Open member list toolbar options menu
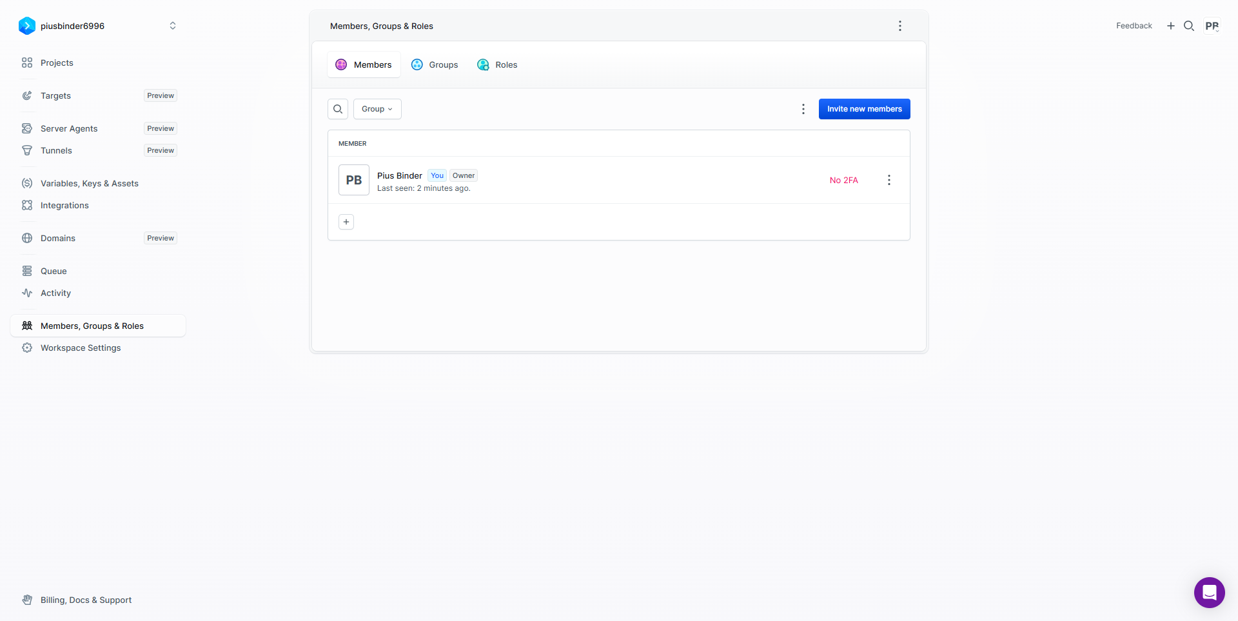The width and height of the screenshot is (1238, 621). tap(803, 109)
